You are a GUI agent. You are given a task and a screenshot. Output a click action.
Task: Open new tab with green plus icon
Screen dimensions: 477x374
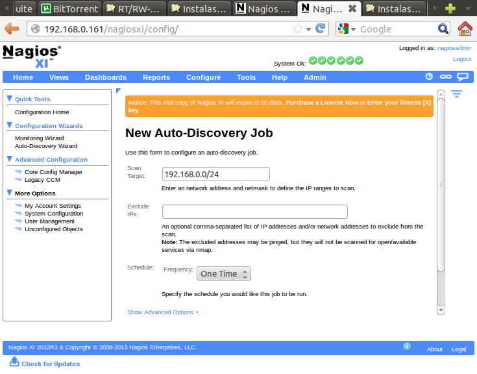pyautogui.click(x=450, y=8)
